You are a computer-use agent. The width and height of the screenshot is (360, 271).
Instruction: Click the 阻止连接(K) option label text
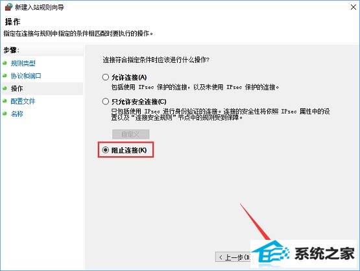[x=129, y=150]
